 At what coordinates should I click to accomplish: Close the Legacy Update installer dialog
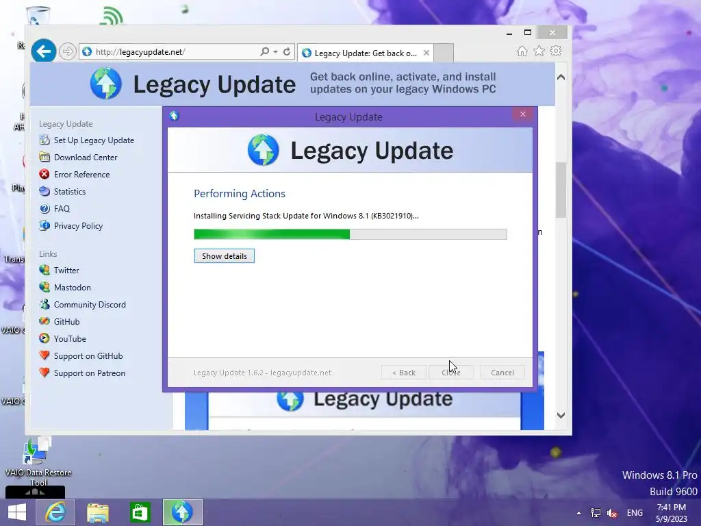(x=522, y=114)
